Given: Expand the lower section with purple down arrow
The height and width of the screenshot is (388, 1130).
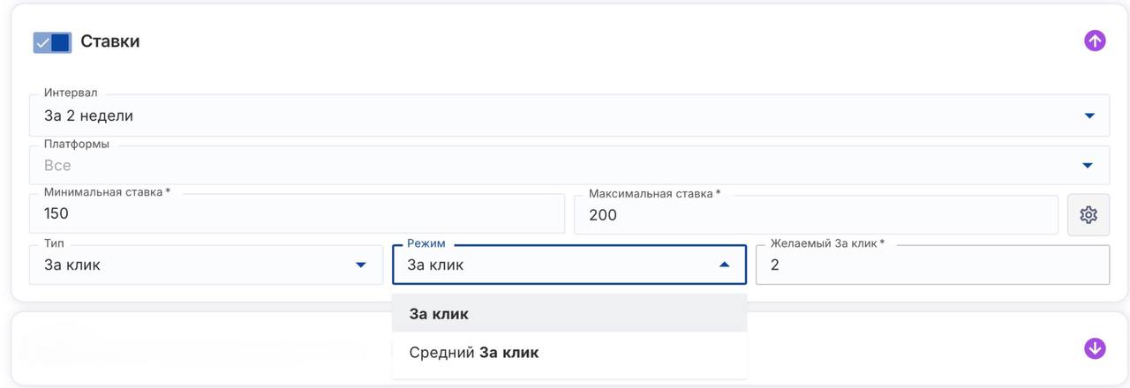Looking at the screenshot, I should [x=1095, y=348].
